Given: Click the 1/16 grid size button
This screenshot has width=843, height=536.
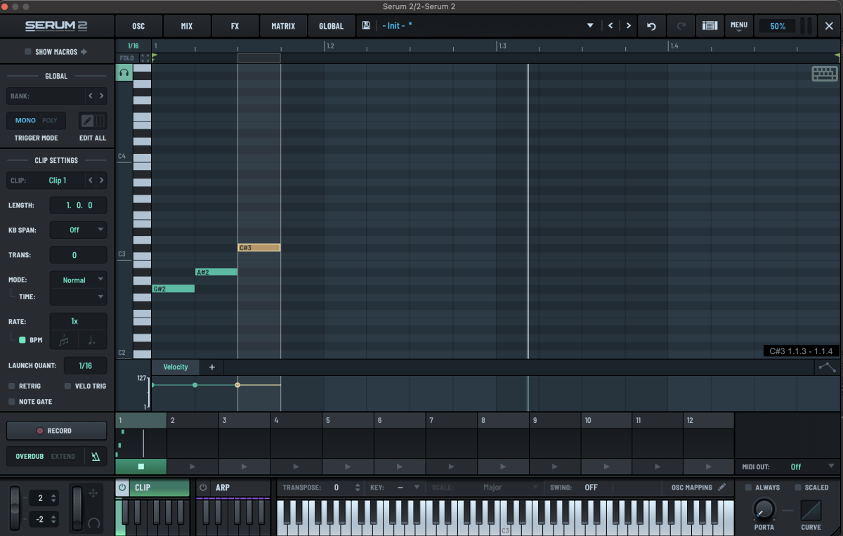Looking at the screenshot, I should click(133, 46).
